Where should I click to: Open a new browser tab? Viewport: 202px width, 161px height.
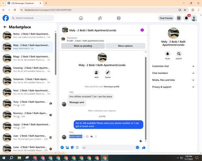point(46,3)
